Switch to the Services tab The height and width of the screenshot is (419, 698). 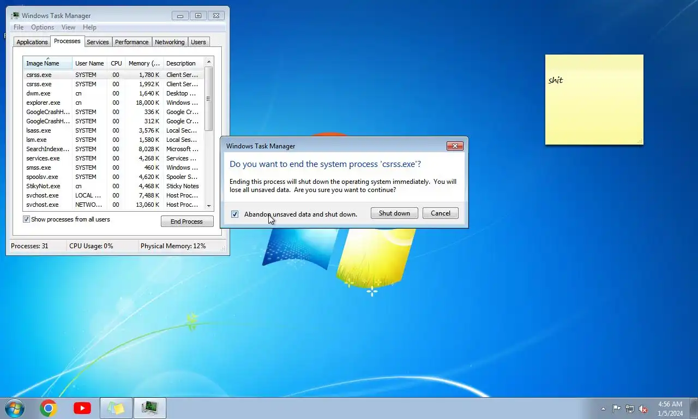click(x=98, y=42)
